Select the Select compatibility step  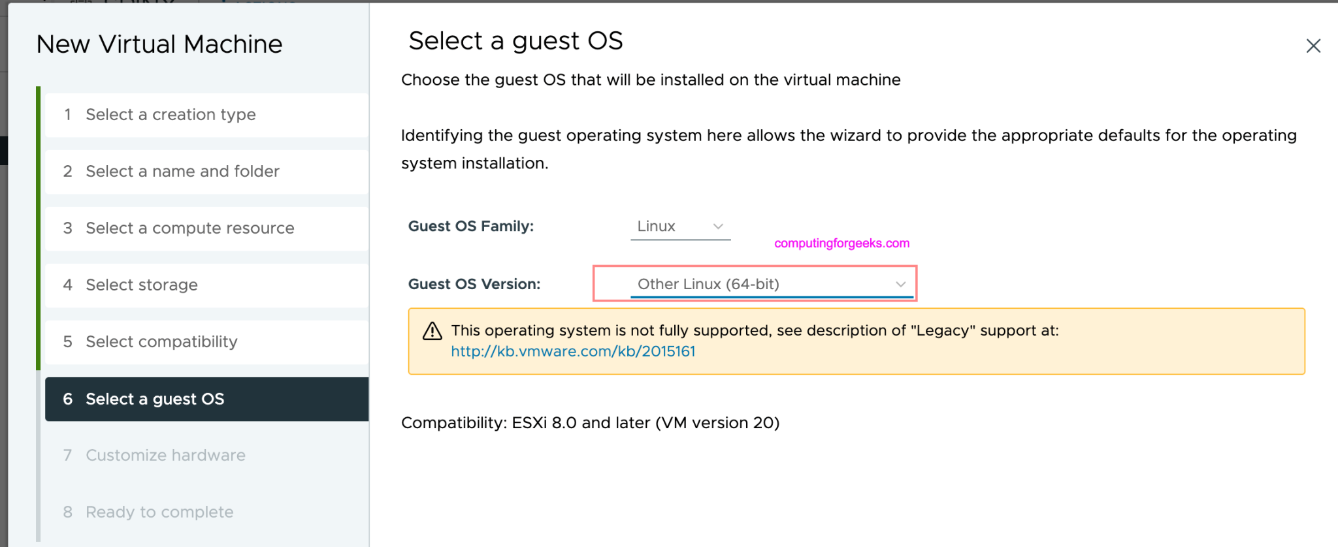pos(161,341)
